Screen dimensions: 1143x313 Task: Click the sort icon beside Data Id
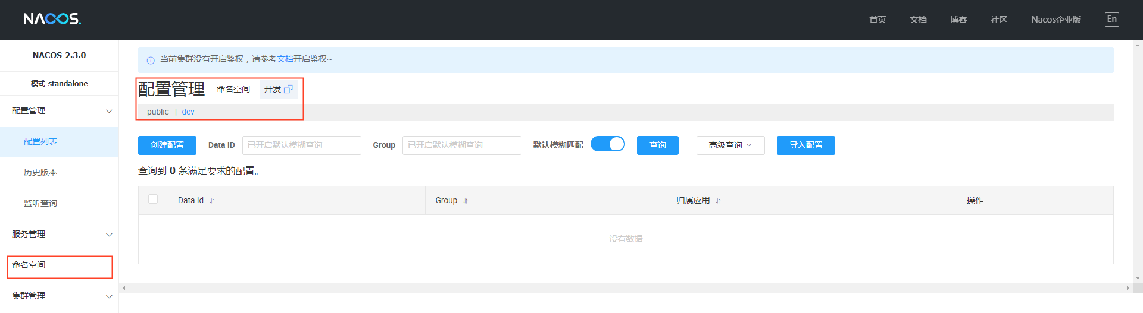click(212, 201)
